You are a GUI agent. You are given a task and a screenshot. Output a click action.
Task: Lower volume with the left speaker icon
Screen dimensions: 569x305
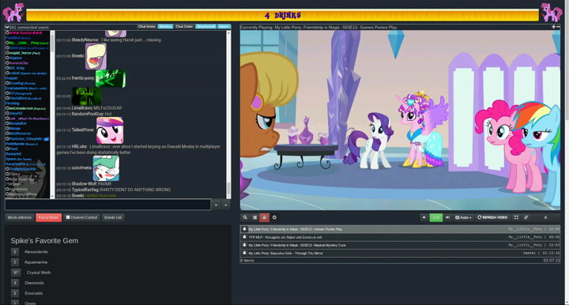tap(424, 217)
